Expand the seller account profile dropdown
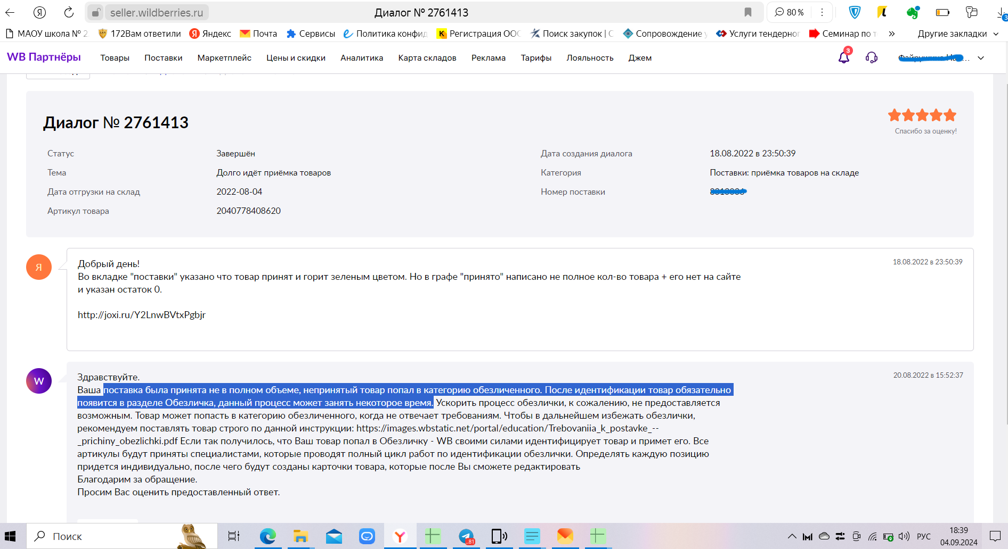Image resolution: width=1008 pixels, height=549 pixels. click(x=981, y=58)
